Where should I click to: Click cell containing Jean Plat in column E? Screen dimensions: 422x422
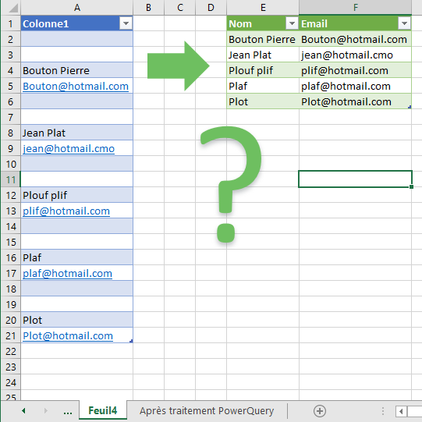point(263,55)
